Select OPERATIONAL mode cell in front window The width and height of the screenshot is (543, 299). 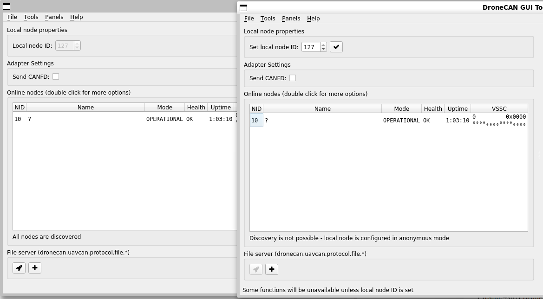click(x=402, y=120)
